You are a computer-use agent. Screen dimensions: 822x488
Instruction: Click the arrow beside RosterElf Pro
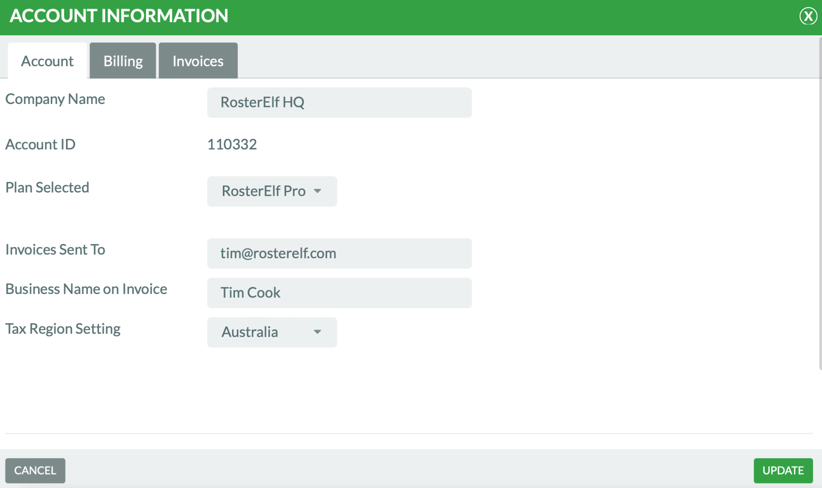317,191
